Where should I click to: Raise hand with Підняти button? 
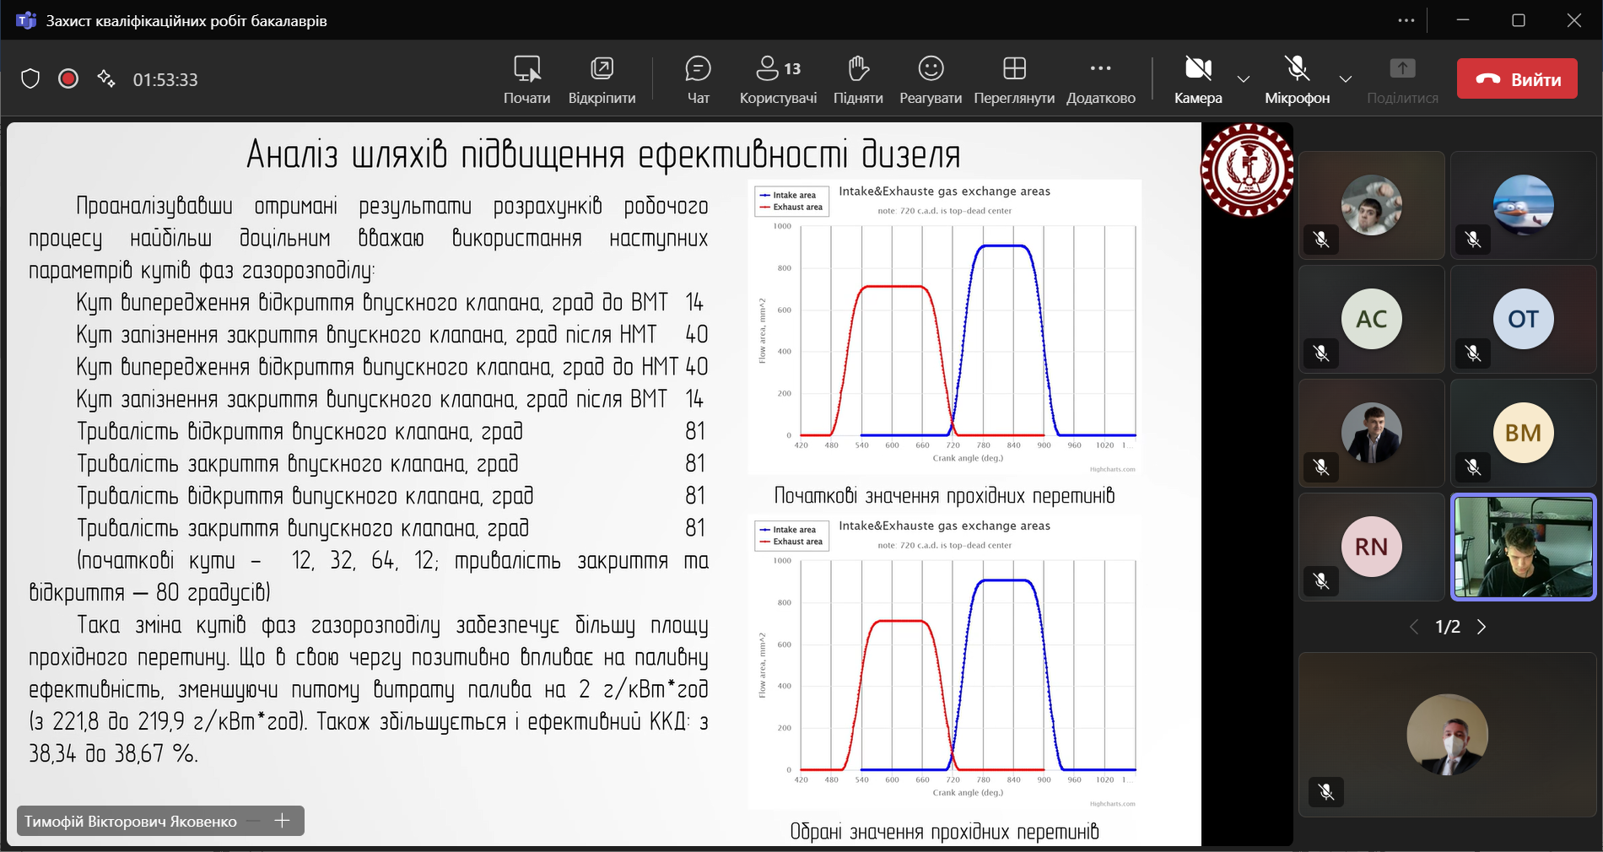point(858,79)
